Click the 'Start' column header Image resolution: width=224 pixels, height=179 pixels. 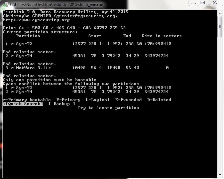[95, 36]
